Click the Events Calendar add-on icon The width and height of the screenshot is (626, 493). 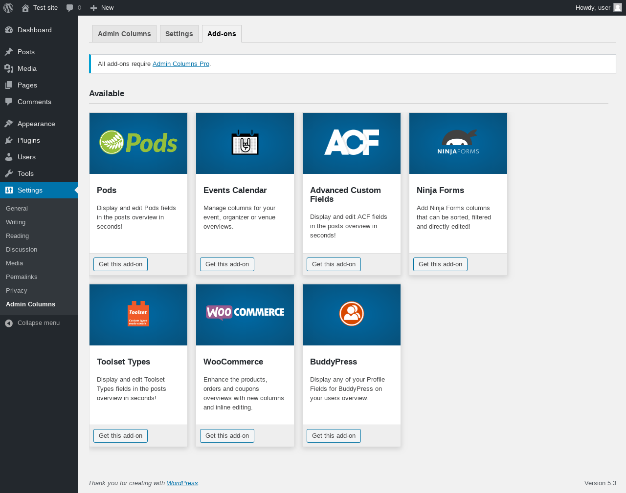pyautogui.click(x=245, y=143)
